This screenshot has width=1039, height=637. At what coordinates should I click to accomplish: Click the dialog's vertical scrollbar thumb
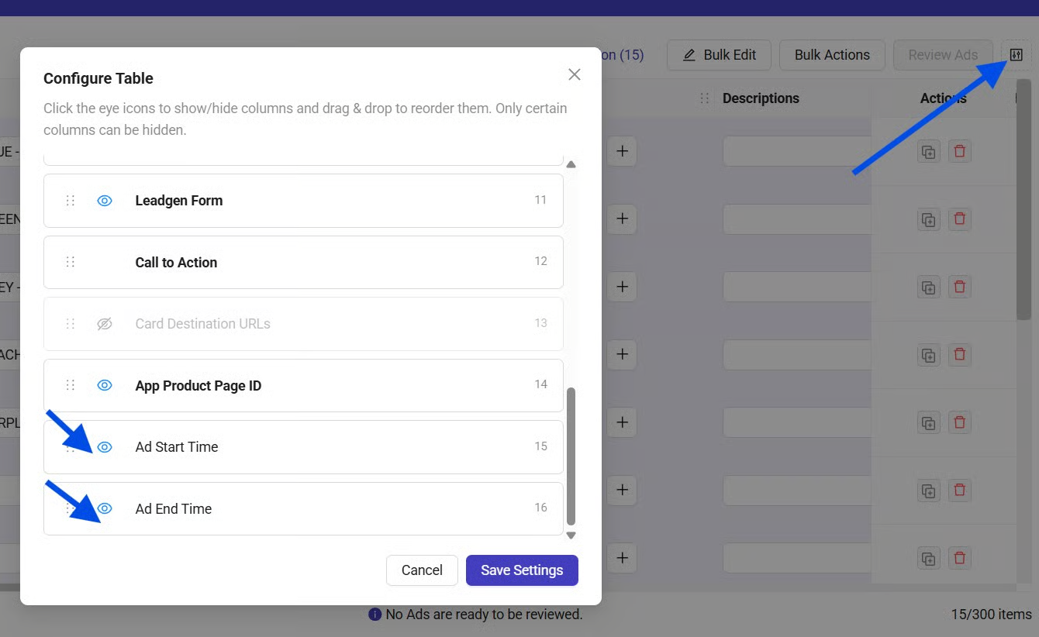(571, 456)
